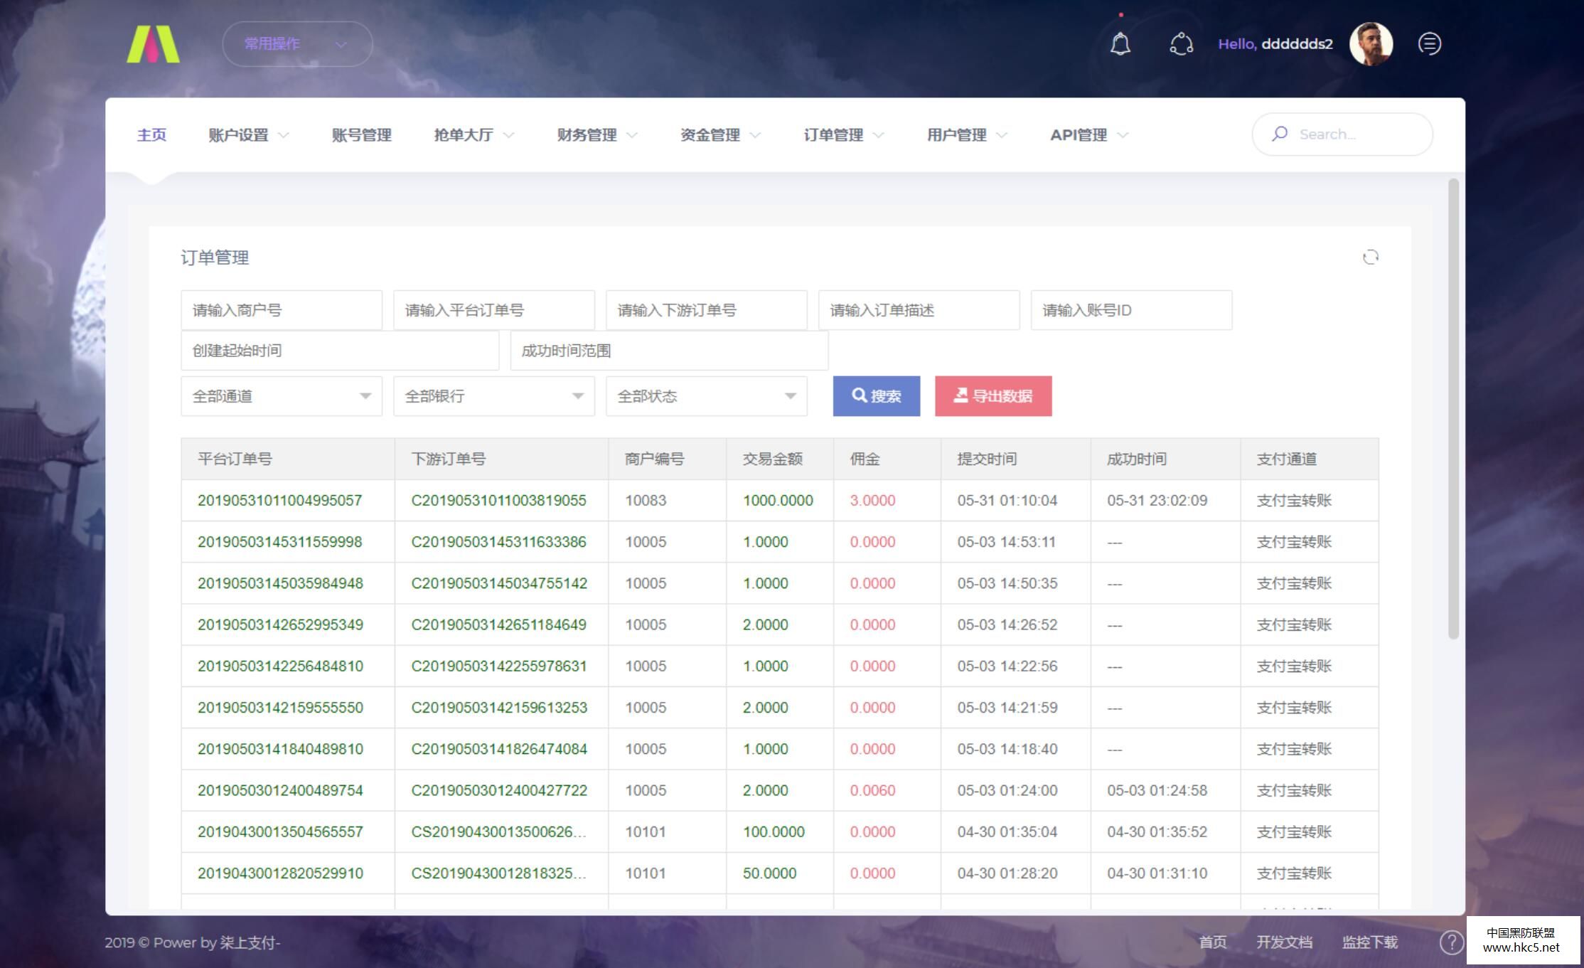Click order 20190430012820529910
The height and width of the screenshot is (968, 1584).
pyautogui.click(x=280, y=873)
